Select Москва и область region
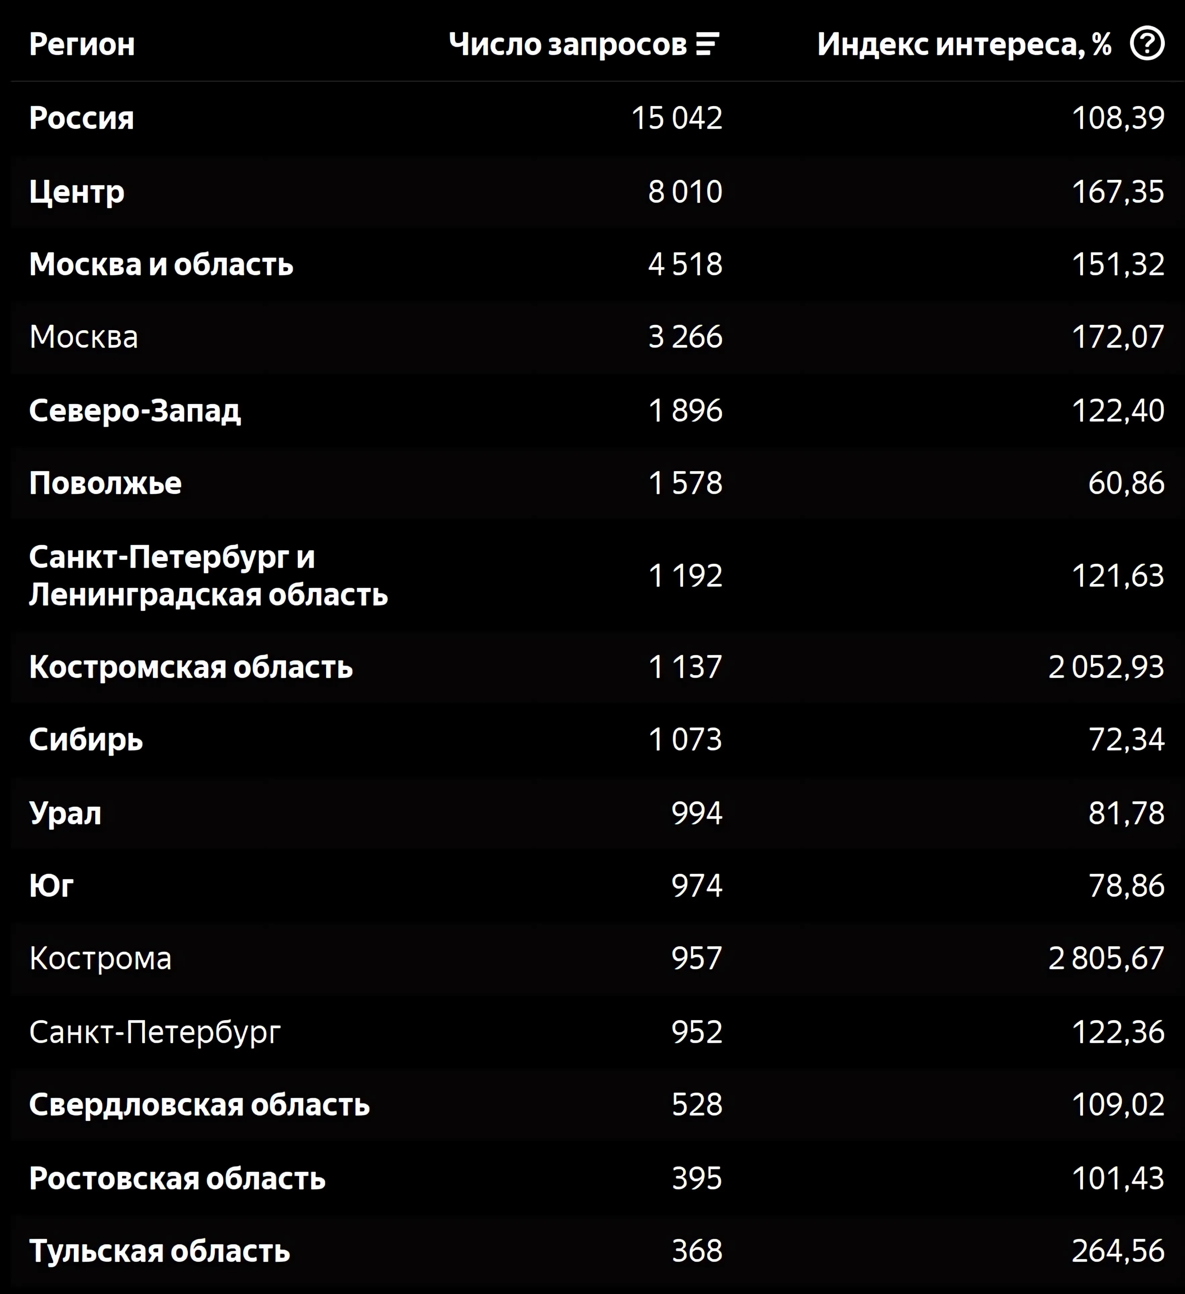 [161, 264]
